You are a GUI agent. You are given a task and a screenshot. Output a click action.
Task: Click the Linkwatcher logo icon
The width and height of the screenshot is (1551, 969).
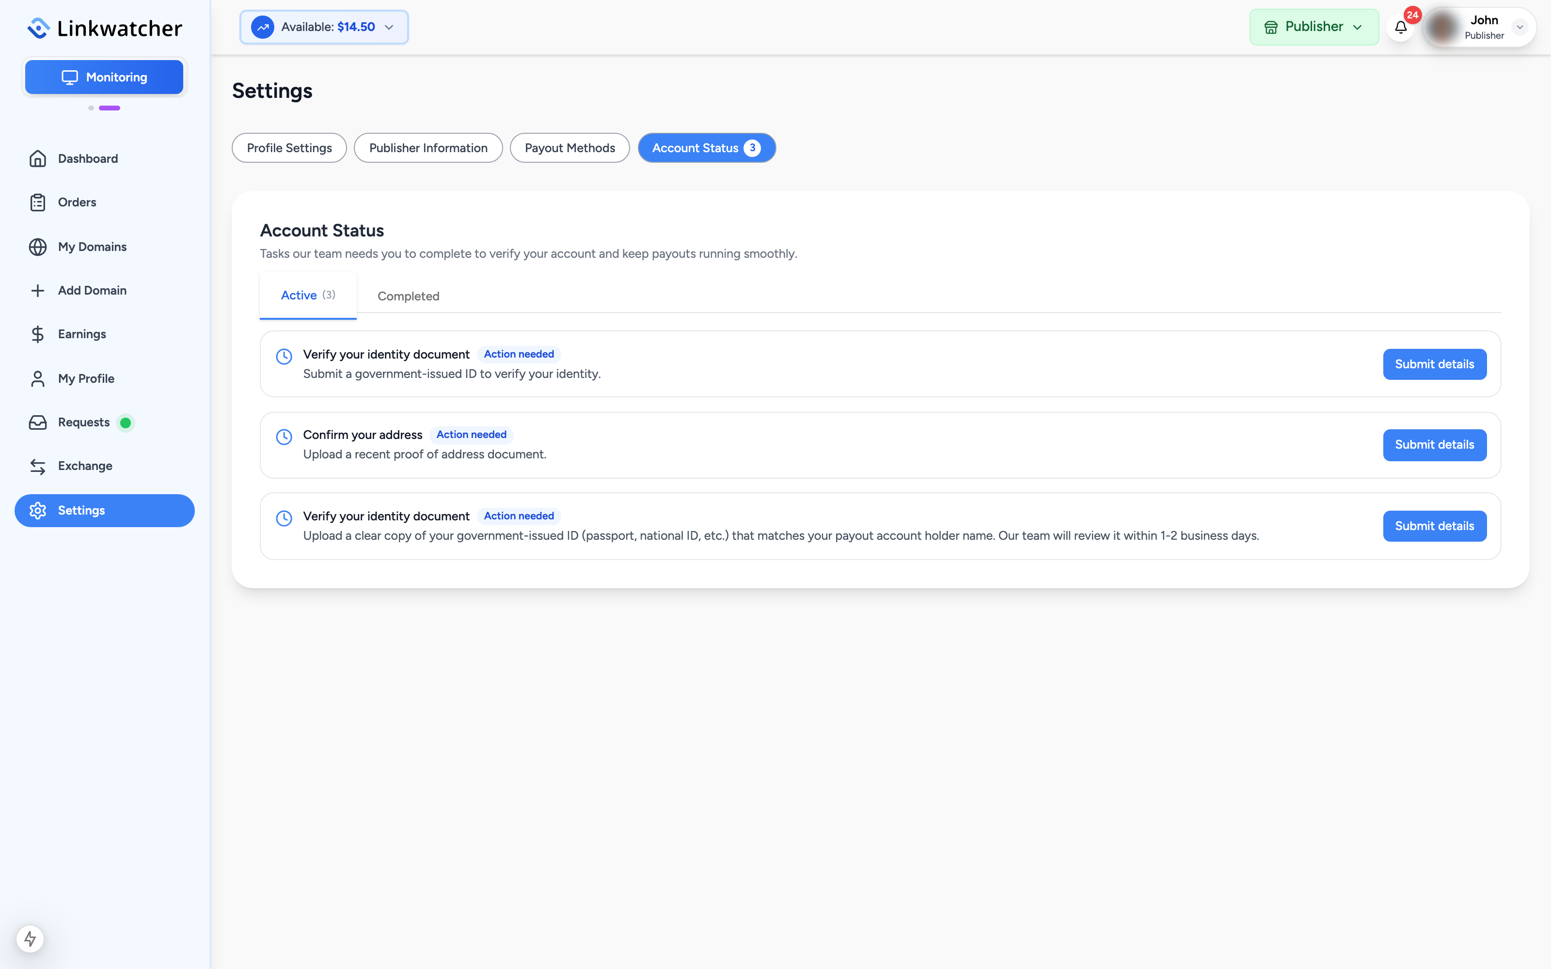tap(39, 28)
